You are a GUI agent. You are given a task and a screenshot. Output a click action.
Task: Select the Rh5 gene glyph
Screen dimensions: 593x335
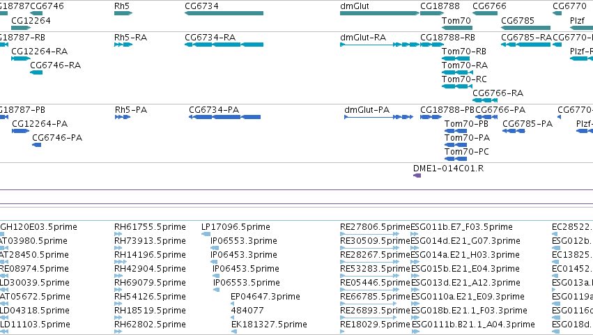pyautogui.click(x=123, y=13)
